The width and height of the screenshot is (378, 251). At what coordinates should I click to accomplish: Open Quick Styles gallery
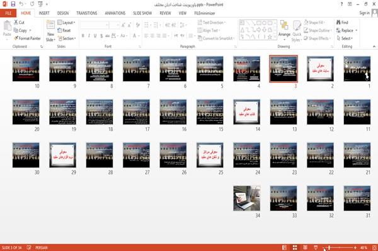pos(297,31)
